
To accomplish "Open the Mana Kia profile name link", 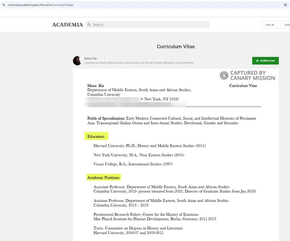I will 90,58.
